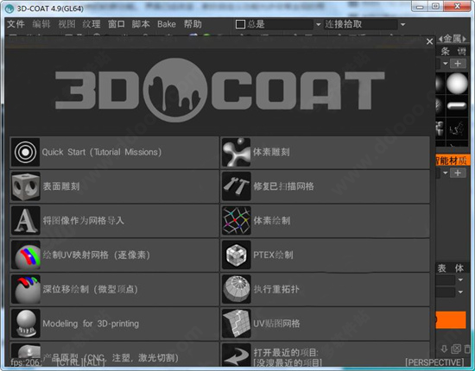Click the UV-mapped mesh painting sphere icon
475x371 pixels.
(25, 255)
